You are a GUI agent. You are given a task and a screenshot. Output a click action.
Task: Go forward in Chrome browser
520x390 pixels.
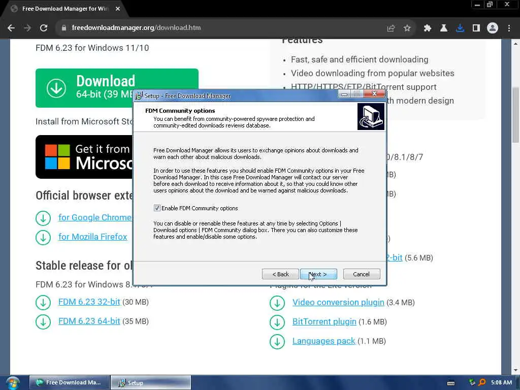(x=27, y=28)
